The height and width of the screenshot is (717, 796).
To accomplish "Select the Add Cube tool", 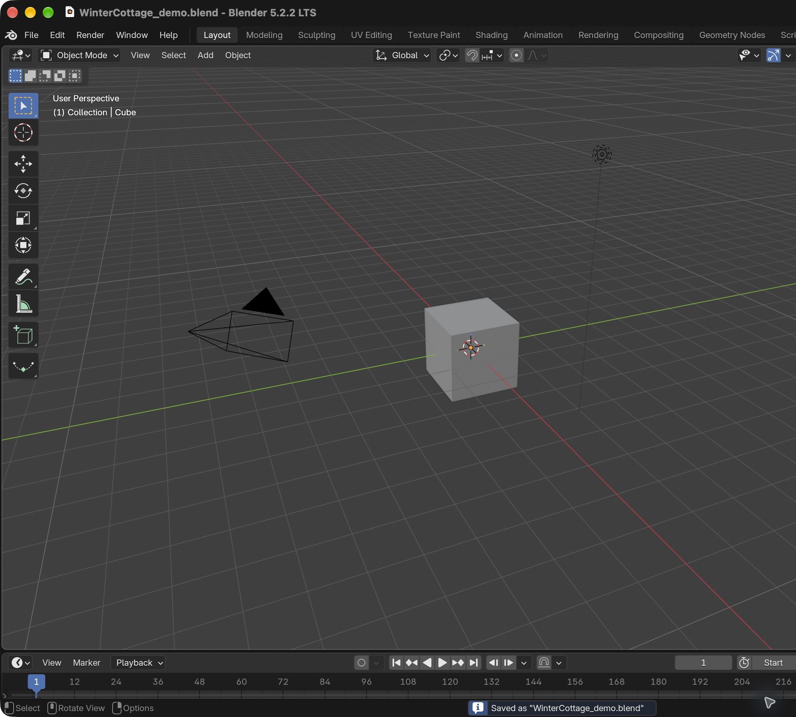I will (x=23, y=335).
